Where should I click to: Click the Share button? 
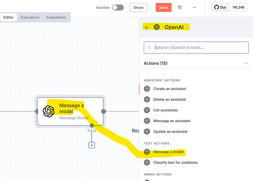[x=139, y=7]
